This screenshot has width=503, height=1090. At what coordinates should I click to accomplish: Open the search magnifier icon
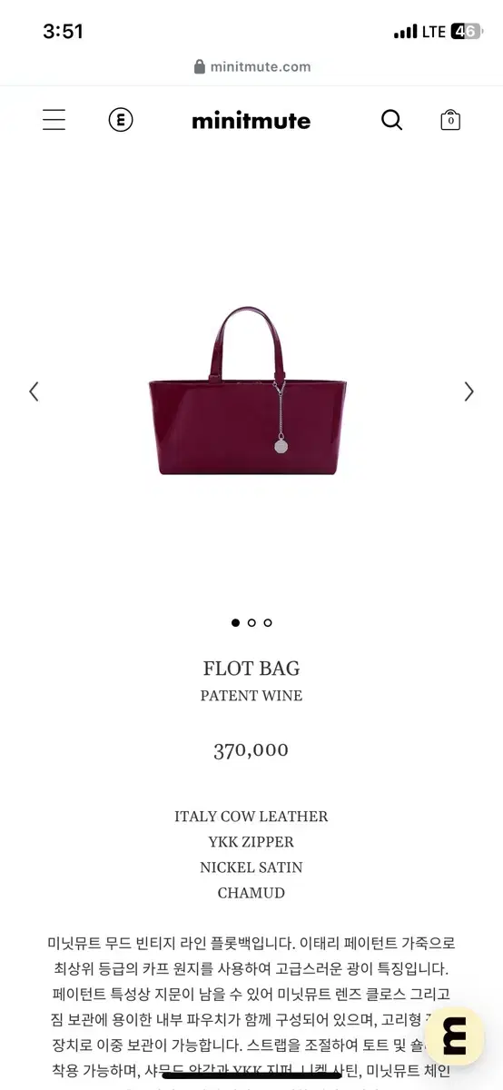coord(391,120)
